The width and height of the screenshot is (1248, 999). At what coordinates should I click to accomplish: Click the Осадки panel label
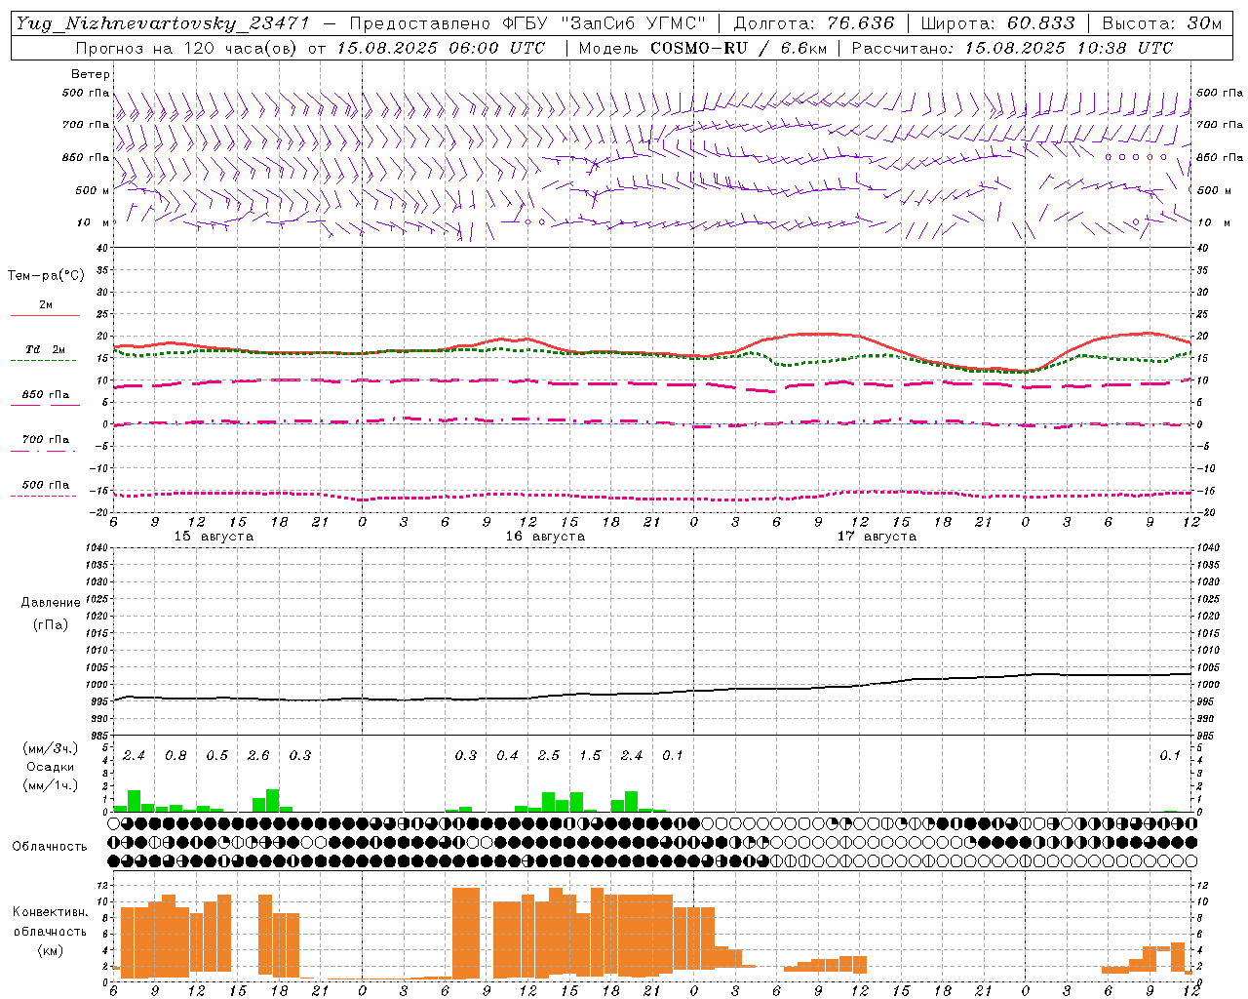pyautogui.click(x=51, y=767)
